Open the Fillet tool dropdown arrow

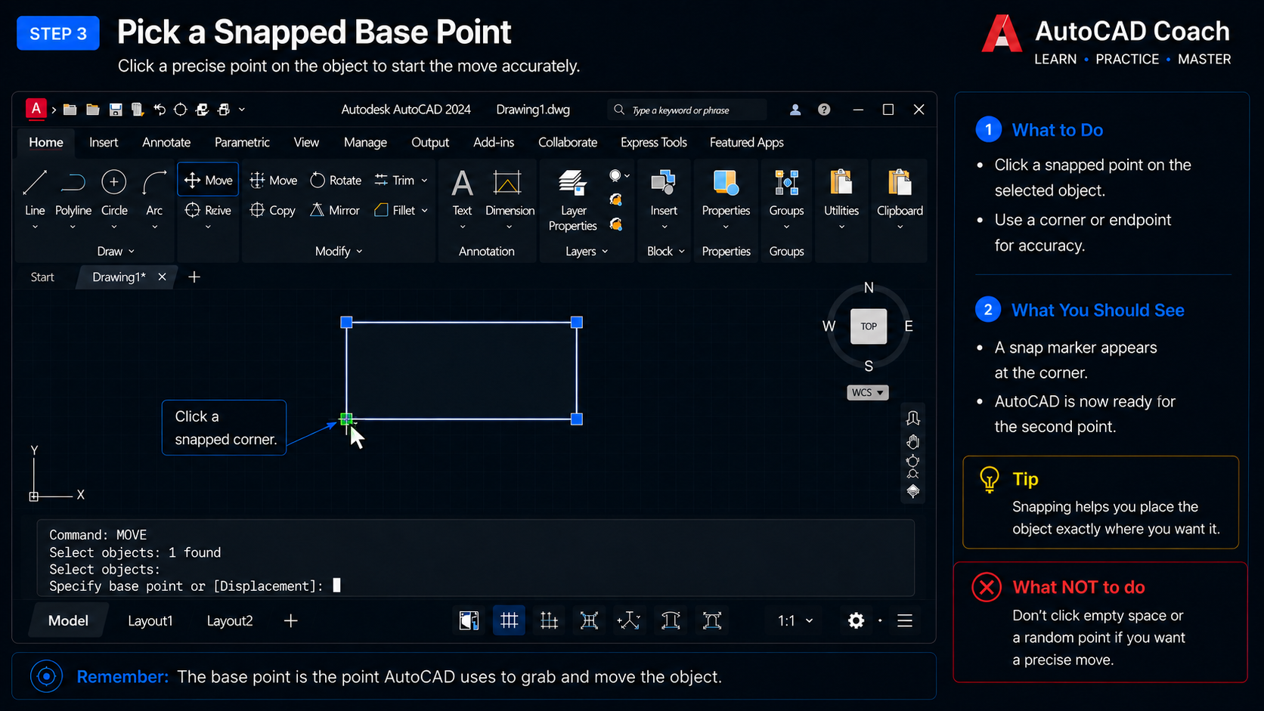pos(424,211)
